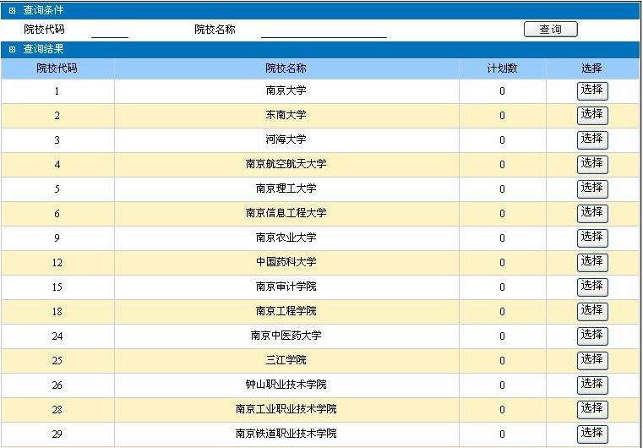Click 选择 button for 中国药科大学

pos(592,263)
